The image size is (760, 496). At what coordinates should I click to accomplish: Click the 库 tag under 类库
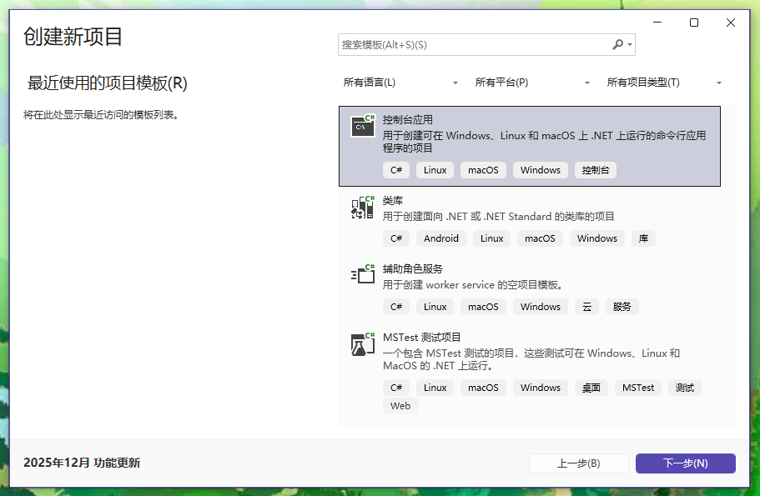[642, 238]
